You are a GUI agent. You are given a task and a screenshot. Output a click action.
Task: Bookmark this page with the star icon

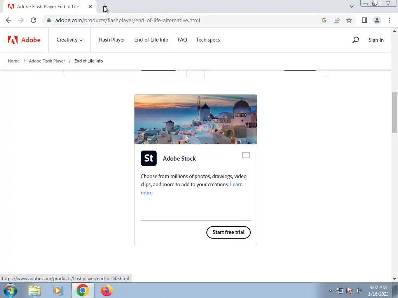pyautogui.click(x=349, y=20)
